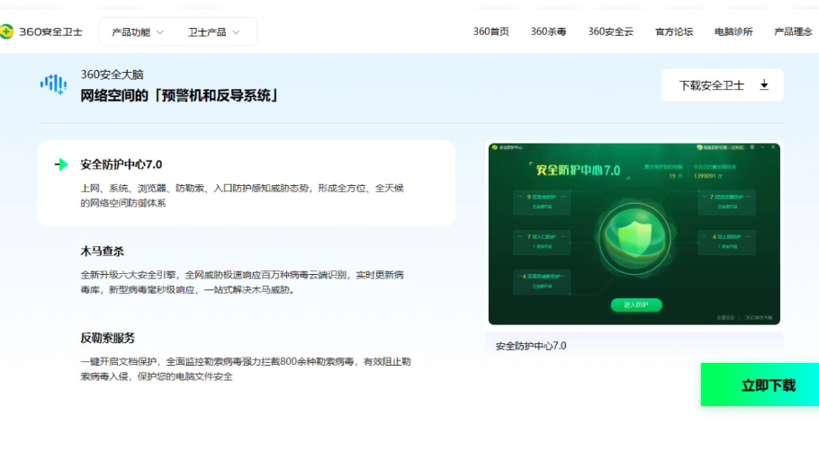
Task: Select the 反勒索服务 feature heading
Action: coord(108,338)
